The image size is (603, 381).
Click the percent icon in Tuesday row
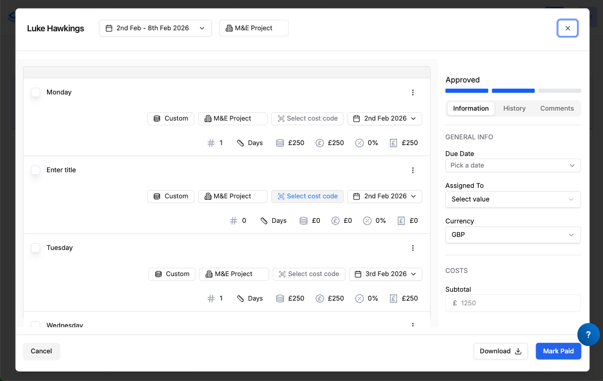click(359, 299)
